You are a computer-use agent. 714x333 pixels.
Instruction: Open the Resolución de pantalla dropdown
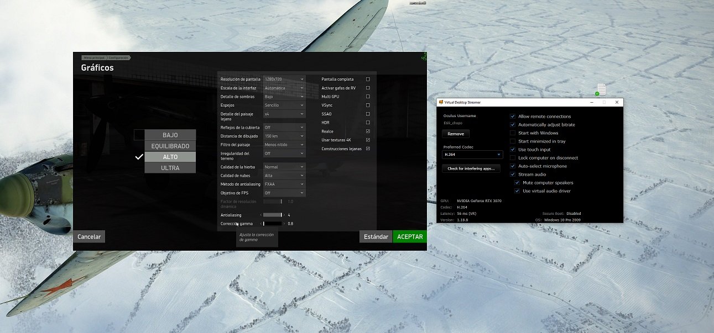tap(284, 79)
